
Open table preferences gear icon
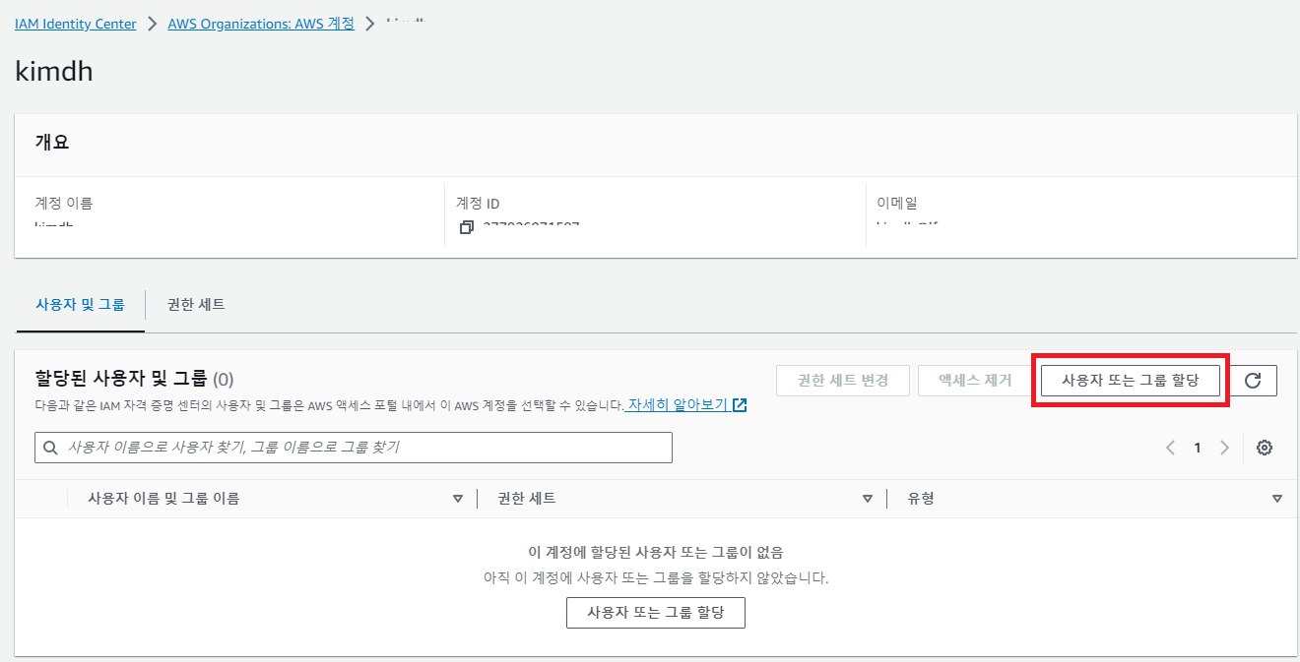1265,448
